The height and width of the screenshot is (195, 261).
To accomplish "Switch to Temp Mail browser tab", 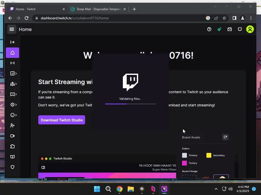I will (x=98, y=9).
